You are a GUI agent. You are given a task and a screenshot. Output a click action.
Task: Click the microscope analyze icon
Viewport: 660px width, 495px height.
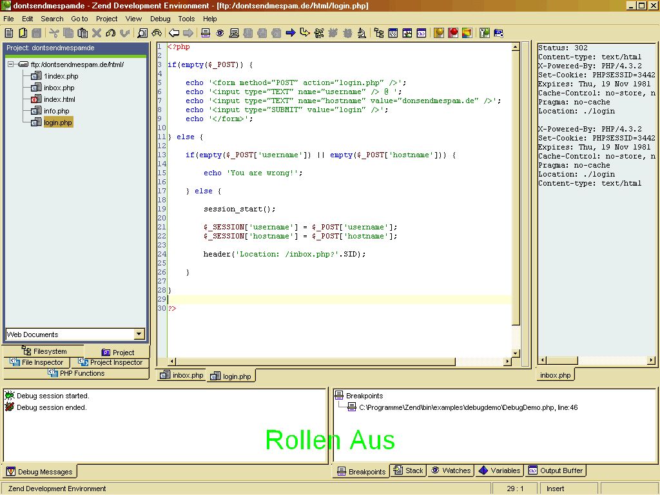pyautogui.click(x=362, y=33)
